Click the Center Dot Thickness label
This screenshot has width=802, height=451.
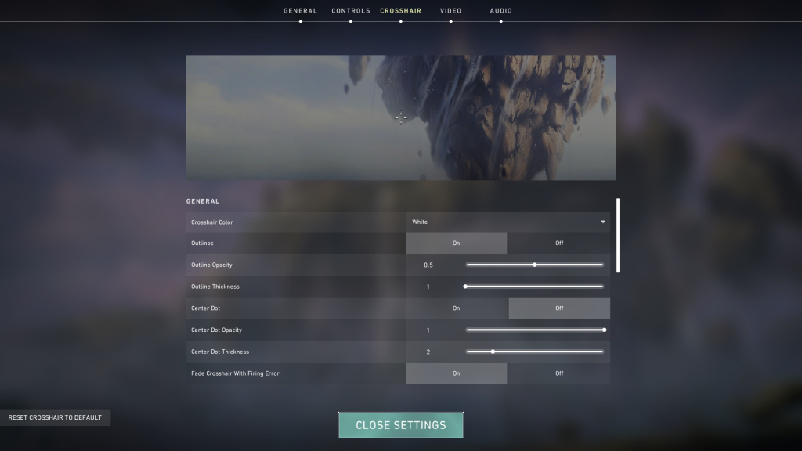coord(220,352)
